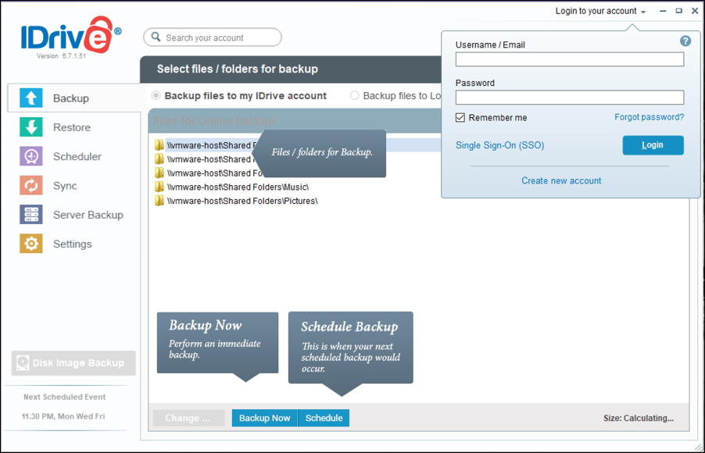
Task: Click the Version 6.7.1.51 text
Action: (62, 56)
